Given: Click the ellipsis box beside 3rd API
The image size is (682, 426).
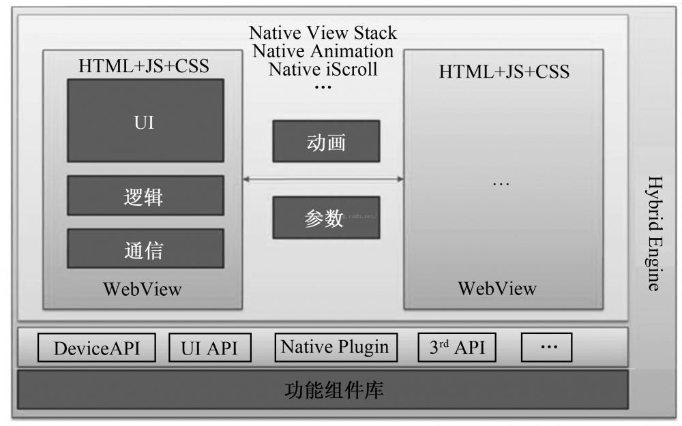Looking at the screenshot, I should click(x=546, y=348).
